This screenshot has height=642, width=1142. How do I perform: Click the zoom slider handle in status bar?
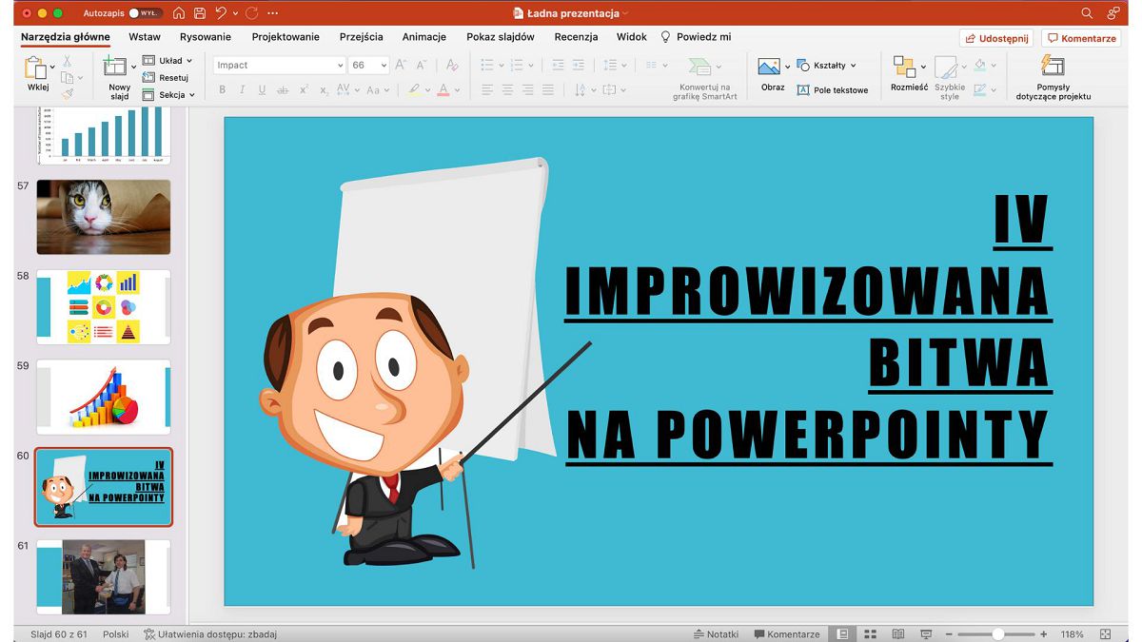click(x=997, y=634)
